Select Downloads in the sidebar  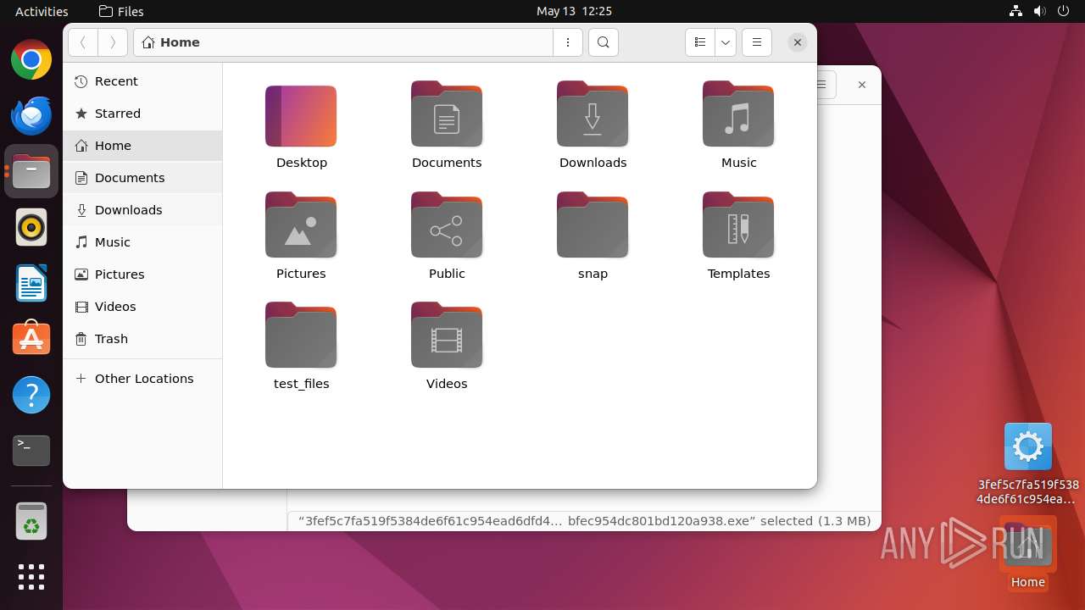click(142, 210)
